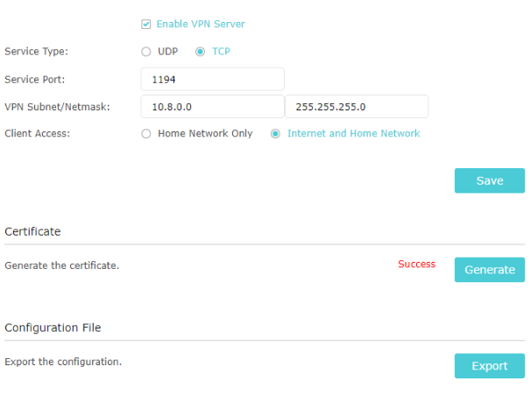This screenshot has height=395, width=531.
Task: Save the VPN server settings
Action: click(x=490, y=180)
